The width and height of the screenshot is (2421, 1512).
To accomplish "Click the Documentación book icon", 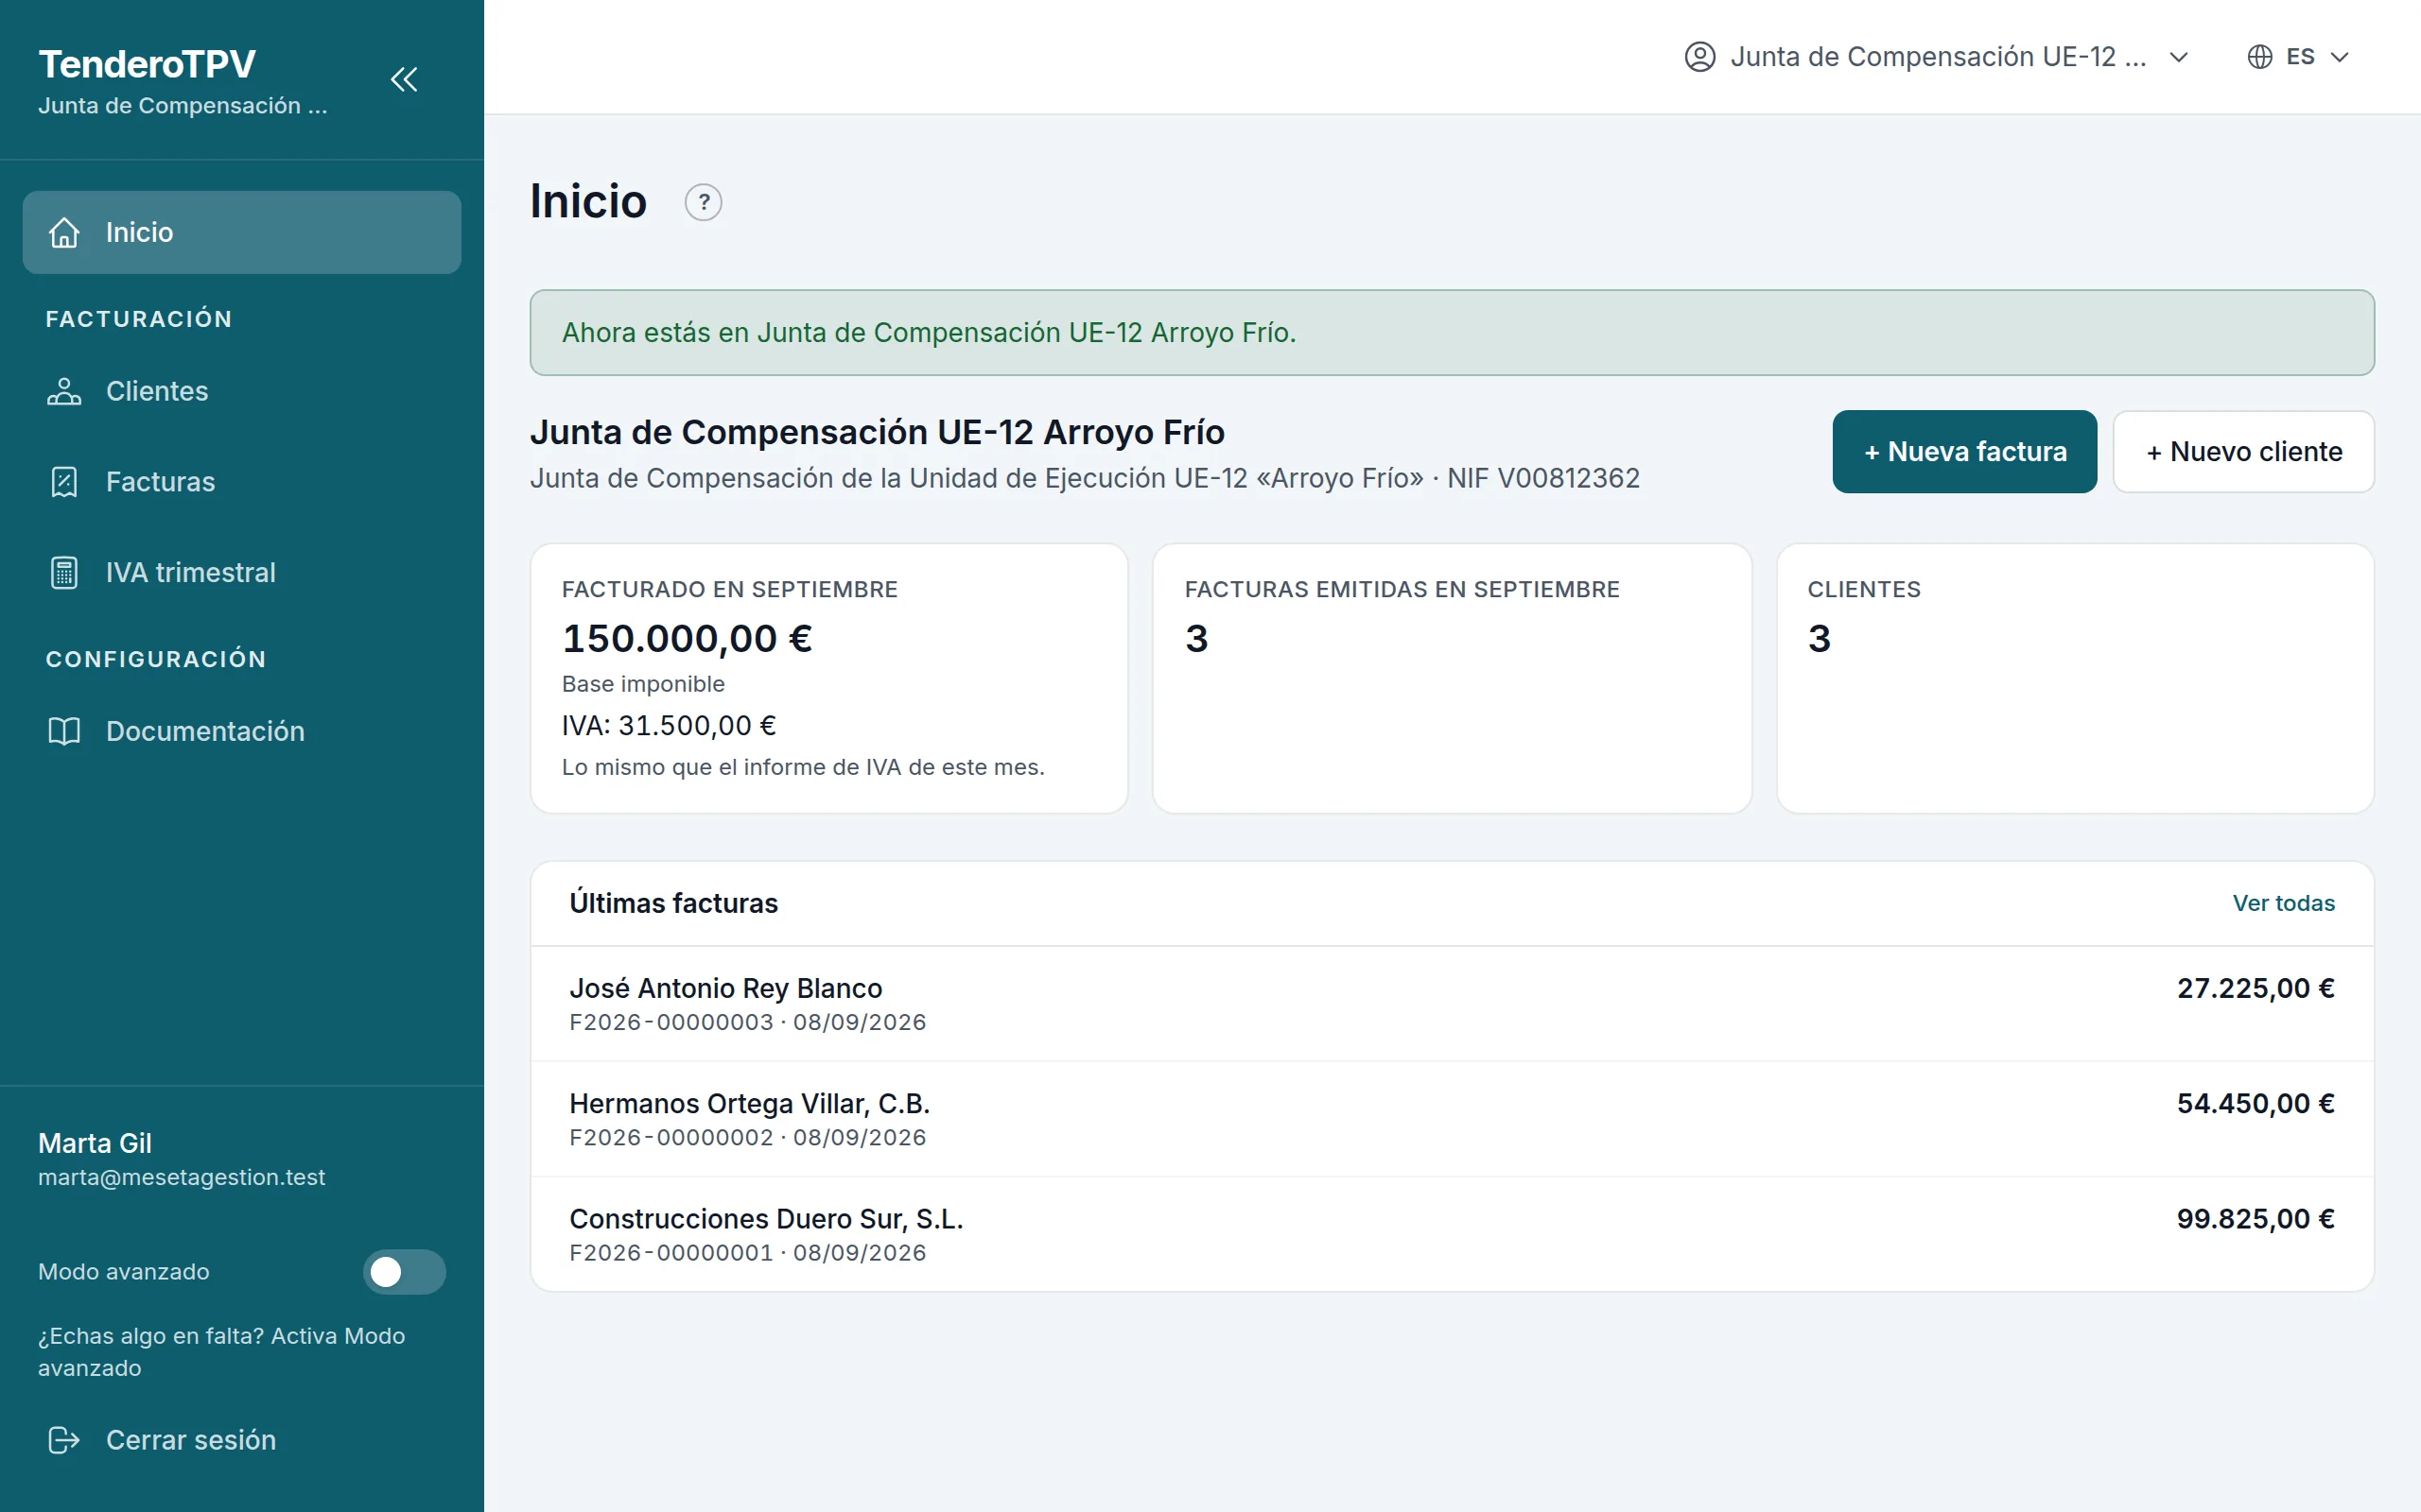I will (64, 731).
